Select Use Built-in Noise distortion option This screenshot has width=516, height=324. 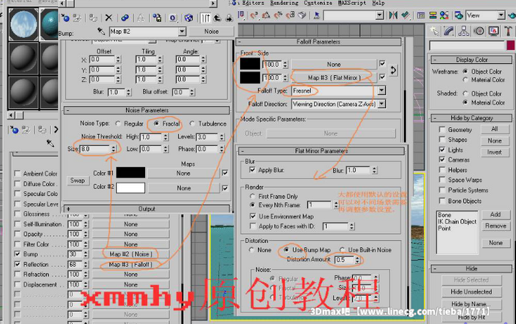(x=342, y=250)
